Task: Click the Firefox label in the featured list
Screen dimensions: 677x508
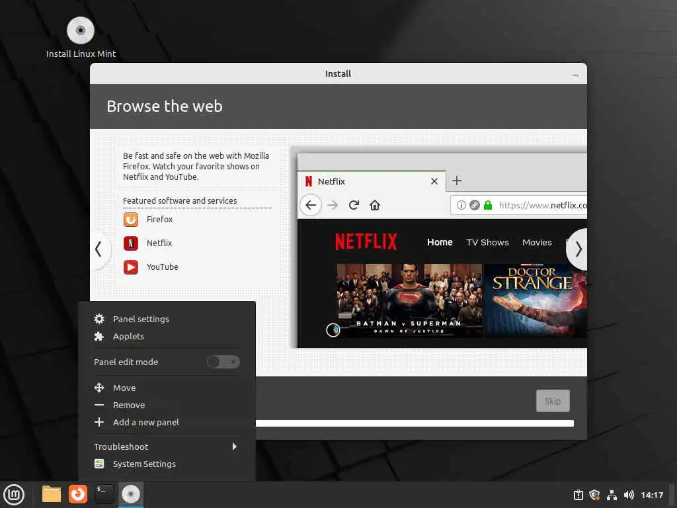Action: click(159, 220)
